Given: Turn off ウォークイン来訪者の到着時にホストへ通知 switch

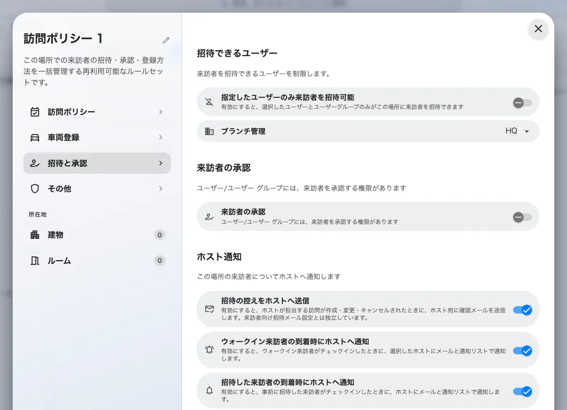Looking at the screenshot, I should [x=522, y=351].
